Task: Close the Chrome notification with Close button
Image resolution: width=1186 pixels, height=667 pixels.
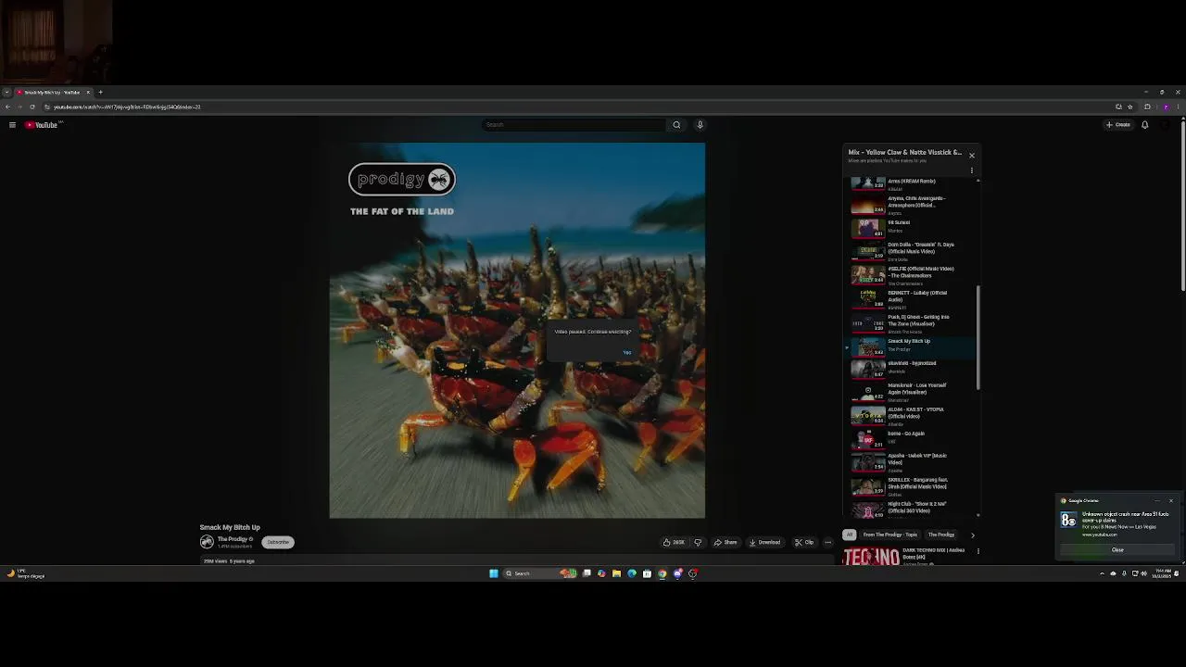Action: (x=1117, y=550)
